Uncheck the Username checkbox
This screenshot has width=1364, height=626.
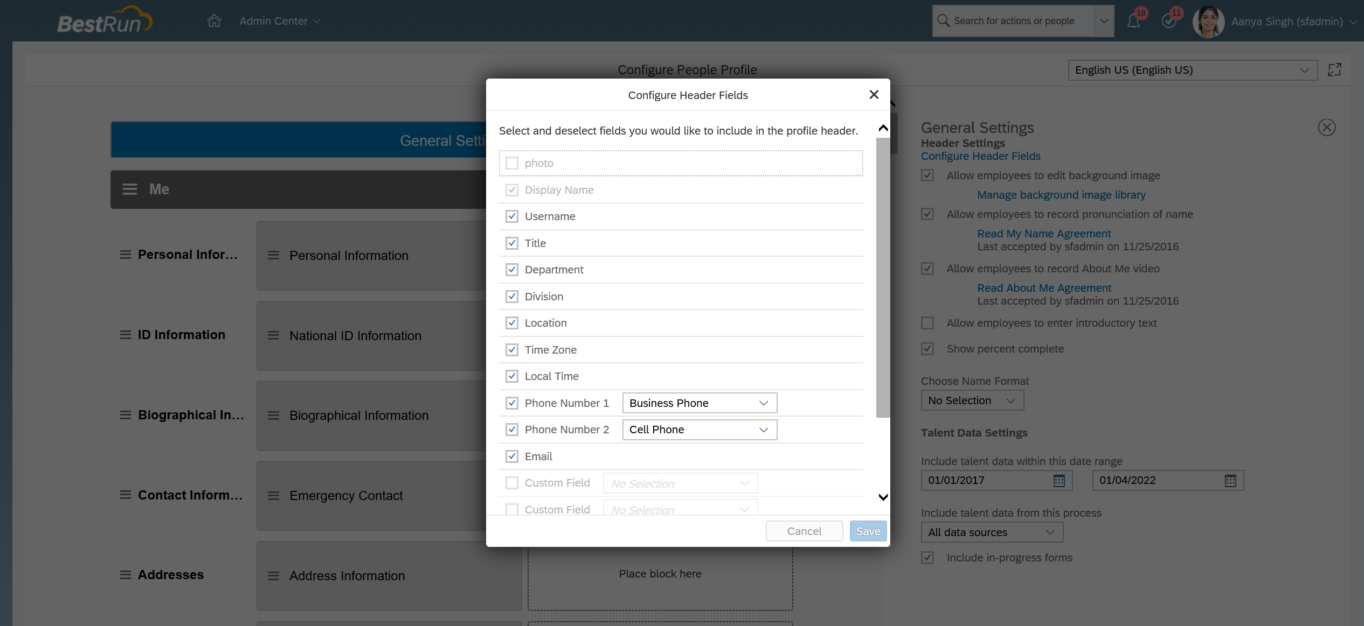[x=512, y=216]
